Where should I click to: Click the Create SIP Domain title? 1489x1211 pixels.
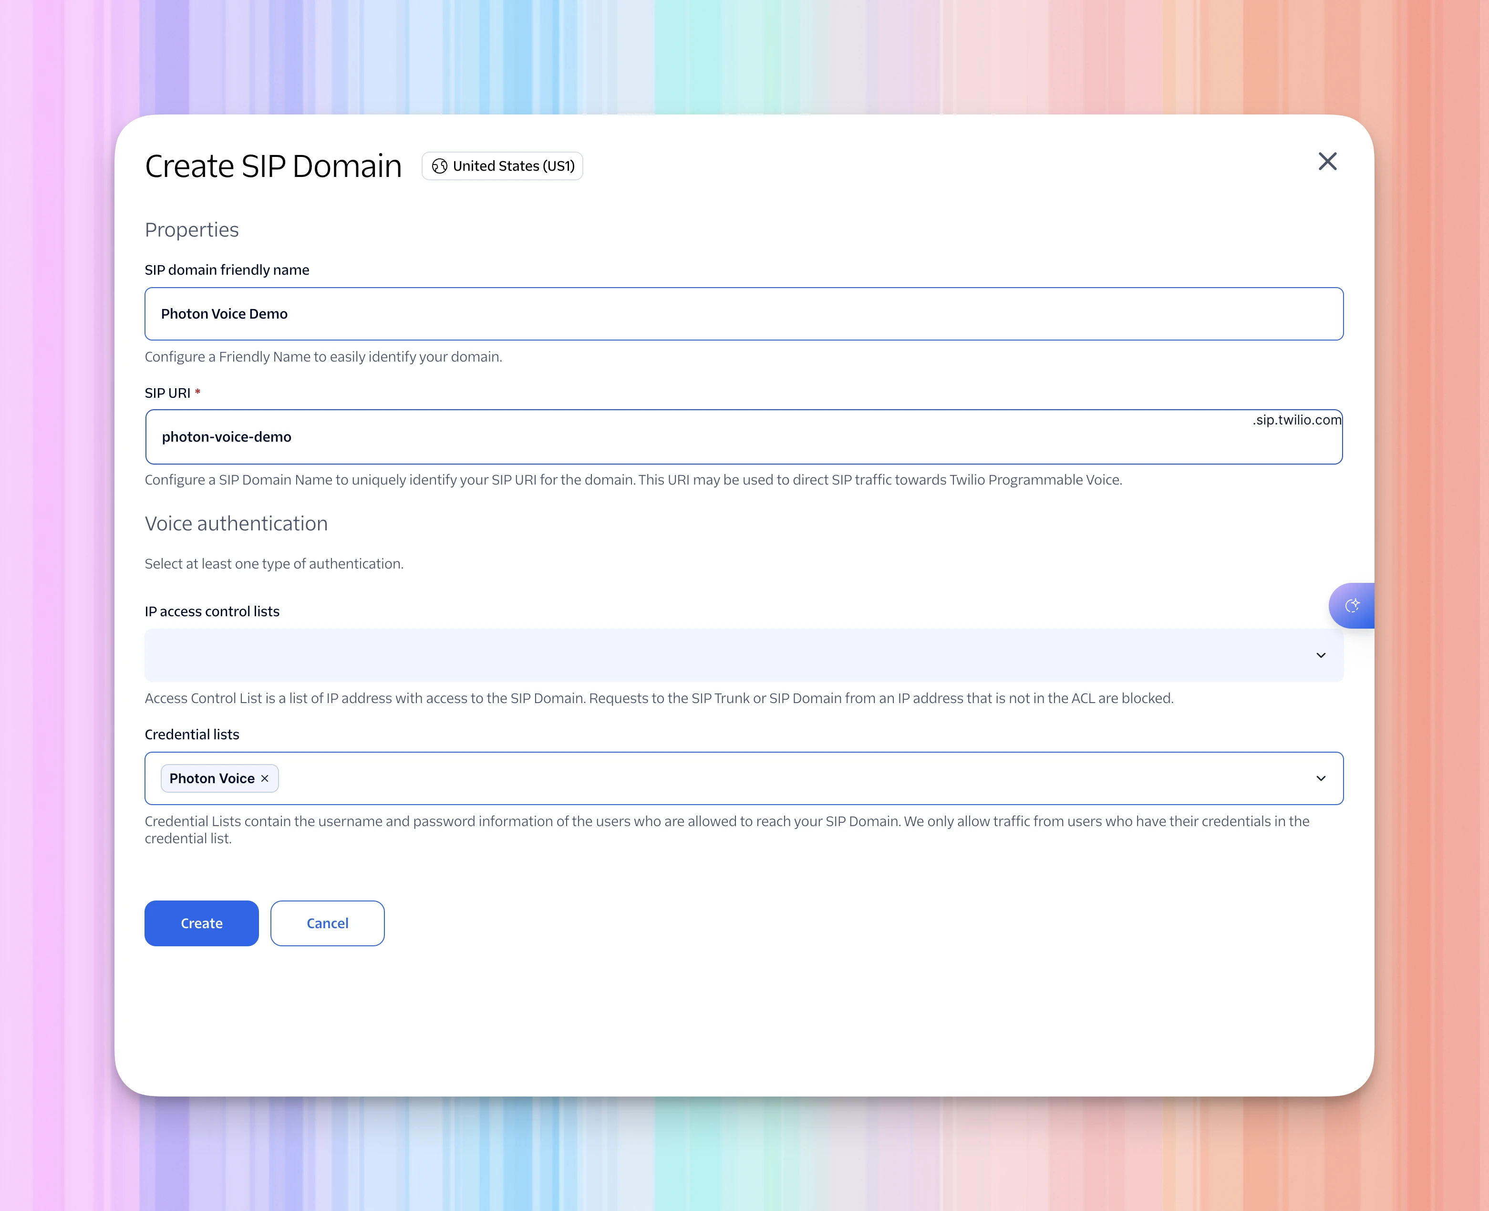click(273, 166)
